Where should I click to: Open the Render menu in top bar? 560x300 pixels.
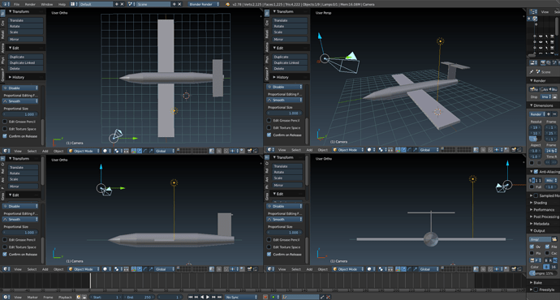pos(30,4)
